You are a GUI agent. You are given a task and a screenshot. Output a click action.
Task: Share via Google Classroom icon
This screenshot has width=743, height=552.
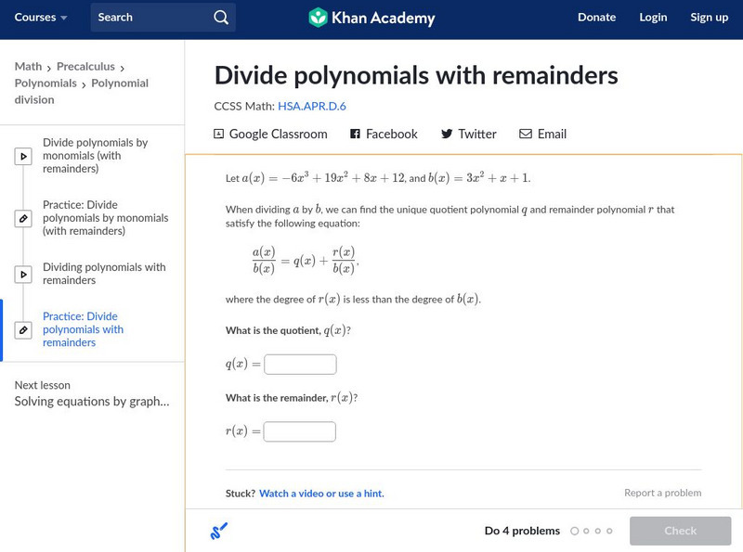tap(219, 135)
